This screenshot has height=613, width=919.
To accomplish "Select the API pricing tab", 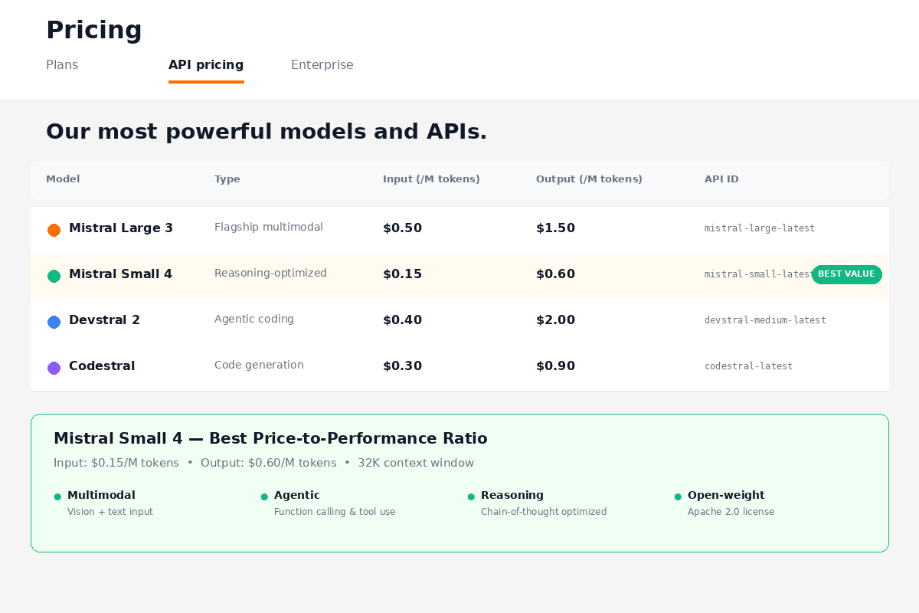I will 206,65.
